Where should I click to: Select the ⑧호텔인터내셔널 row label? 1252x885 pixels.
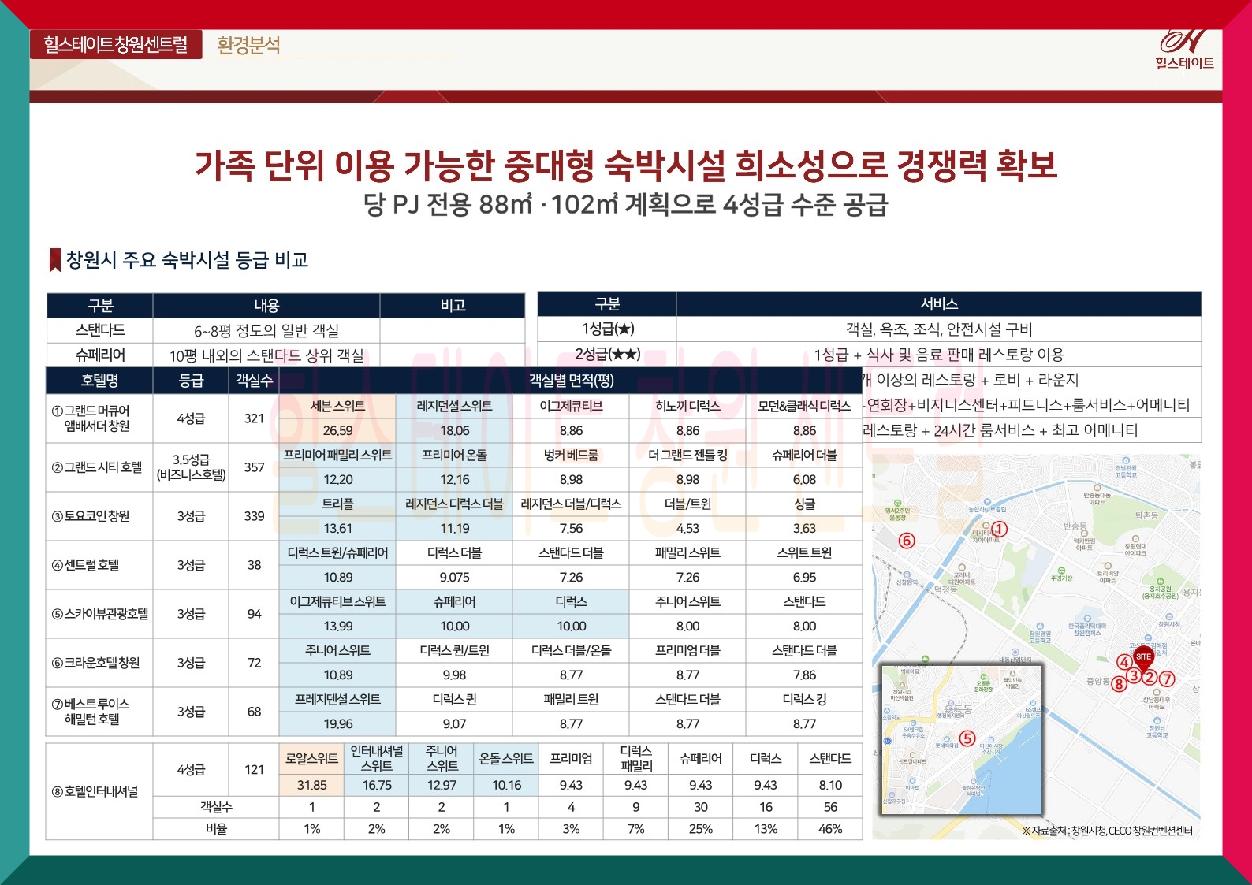(95, 791)
